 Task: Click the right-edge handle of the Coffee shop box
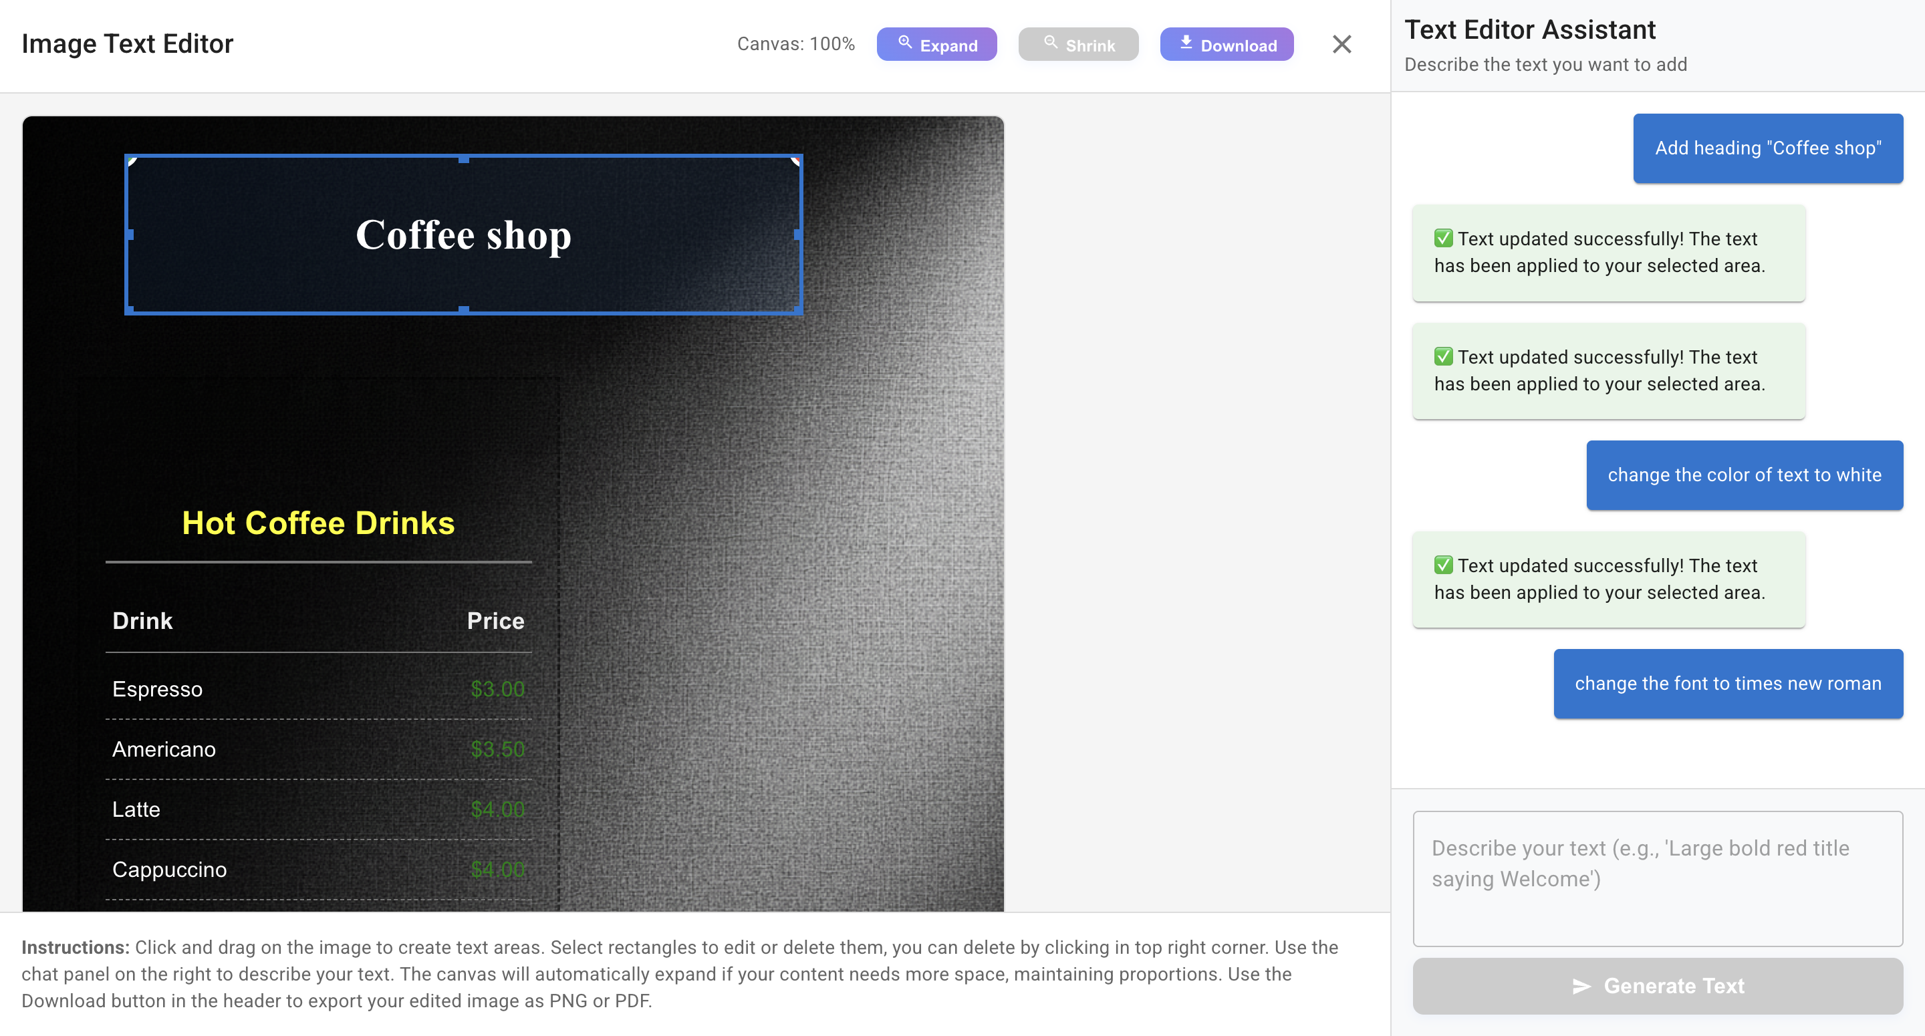[x=797, y=235]
